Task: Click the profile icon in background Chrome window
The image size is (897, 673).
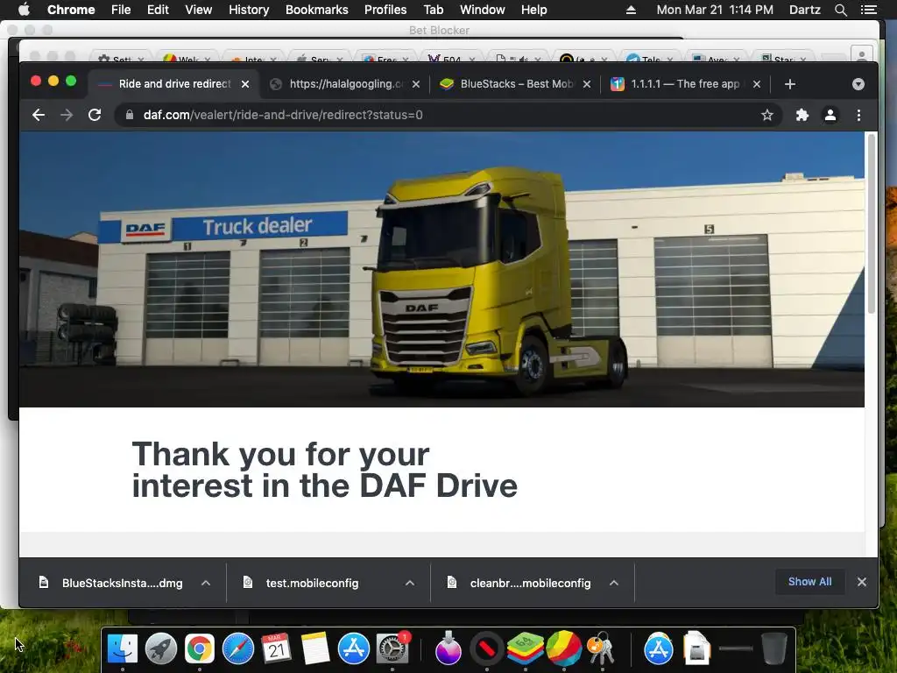Action: tap(861, 56)
